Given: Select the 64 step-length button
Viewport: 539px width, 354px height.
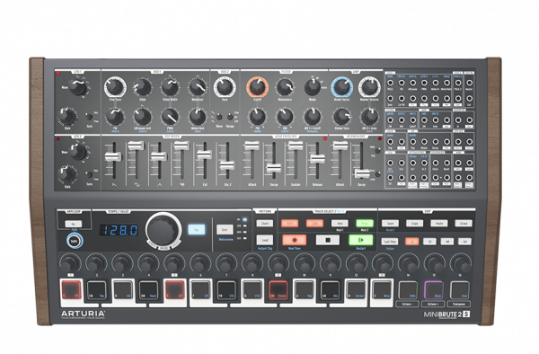Looking at the screenshot, I should [464, 242].
